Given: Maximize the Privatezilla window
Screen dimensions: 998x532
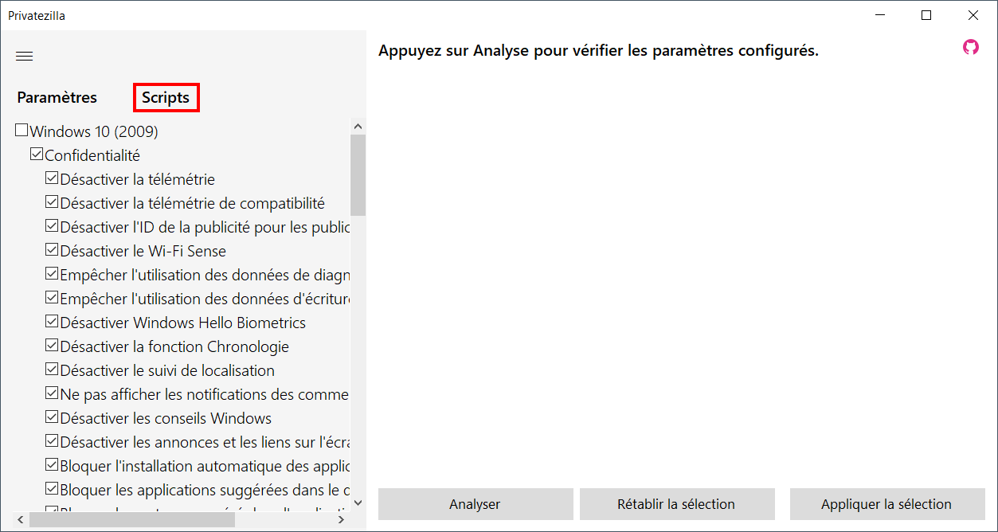Looking at the screenshot, I should pyautogui.click(x=926, y=15).
